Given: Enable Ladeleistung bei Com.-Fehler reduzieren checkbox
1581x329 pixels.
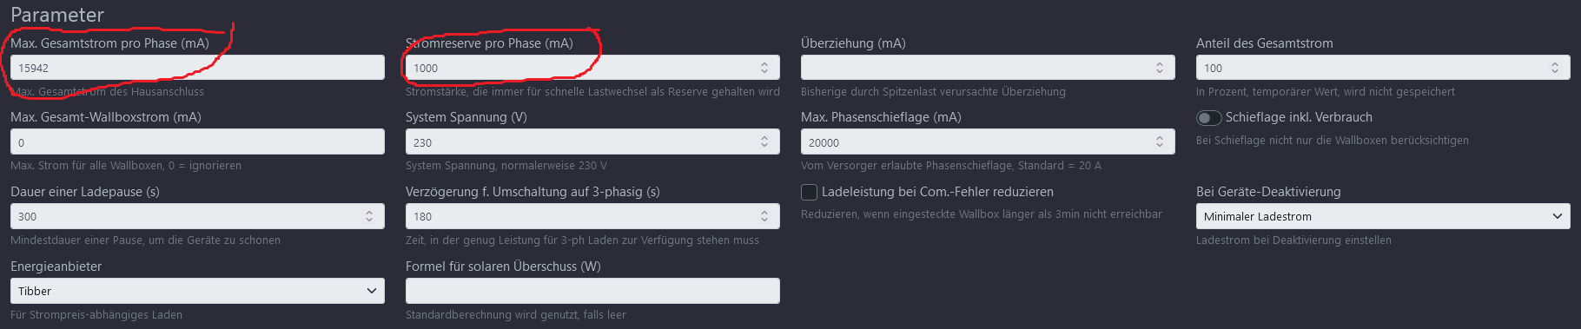Looking at the screenshot, I should coord(809,192).
